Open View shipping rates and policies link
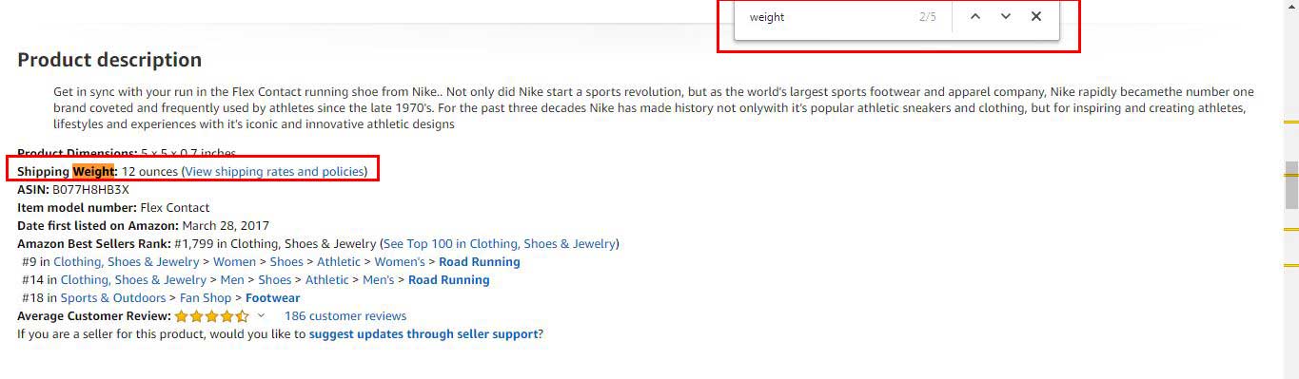The image size is (1299, 379). (x=274, y=172)
